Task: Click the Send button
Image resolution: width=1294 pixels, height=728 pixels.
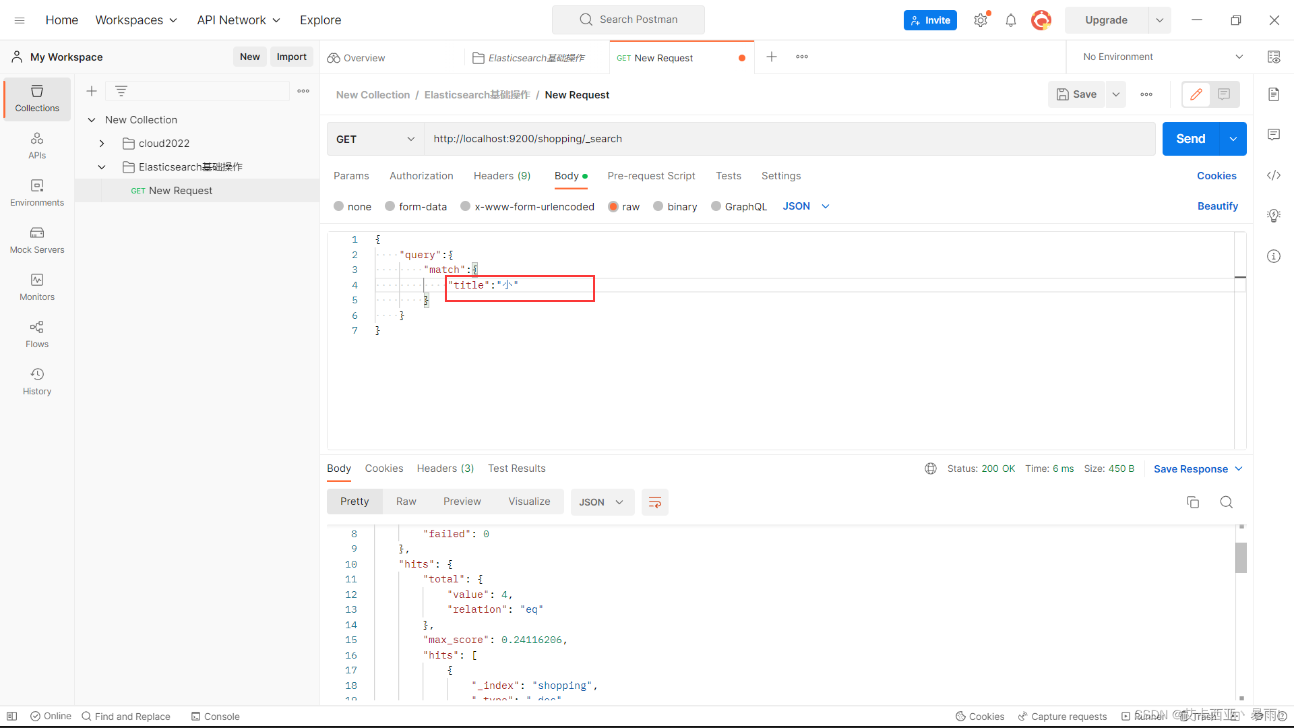Action: tap(1191, 139)
